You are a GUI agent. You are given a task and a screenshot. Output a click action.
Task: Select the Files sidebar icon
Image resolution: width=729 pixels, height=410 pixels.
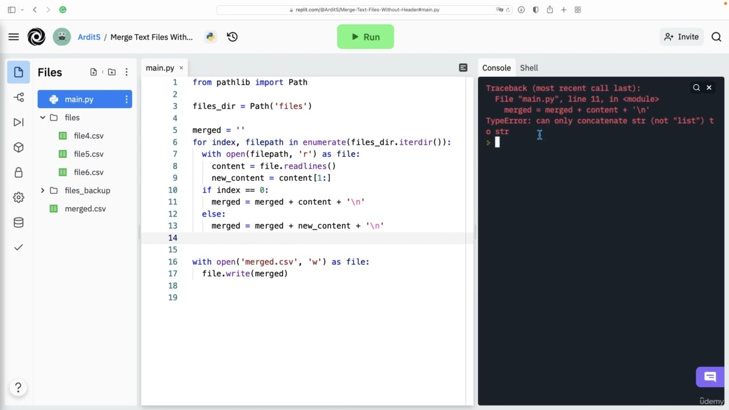(x=18, y=72)
